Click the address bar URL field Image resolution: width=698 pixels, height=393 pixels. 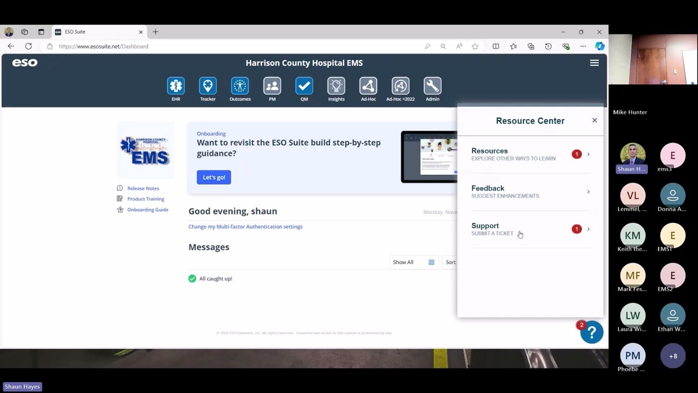tap(234, 46)
